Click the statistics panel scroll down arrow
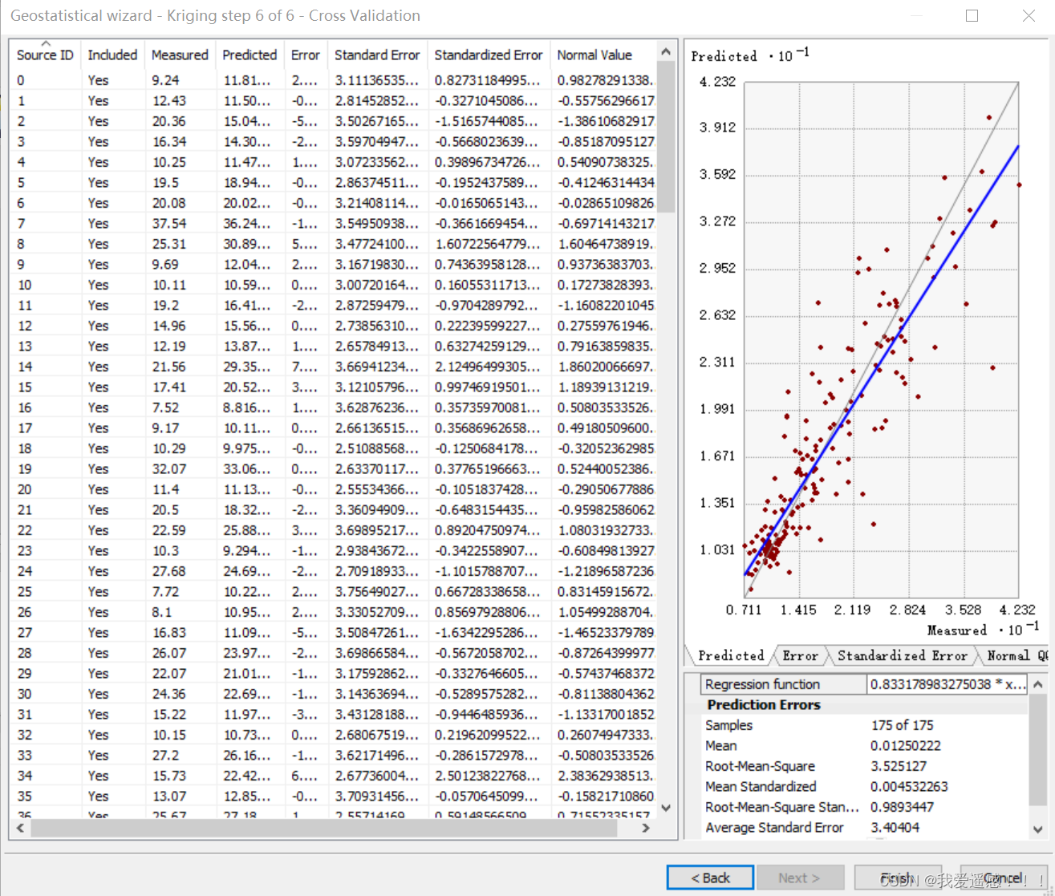This screenshot has width=1055, height=896. (x=1038, y=829)
